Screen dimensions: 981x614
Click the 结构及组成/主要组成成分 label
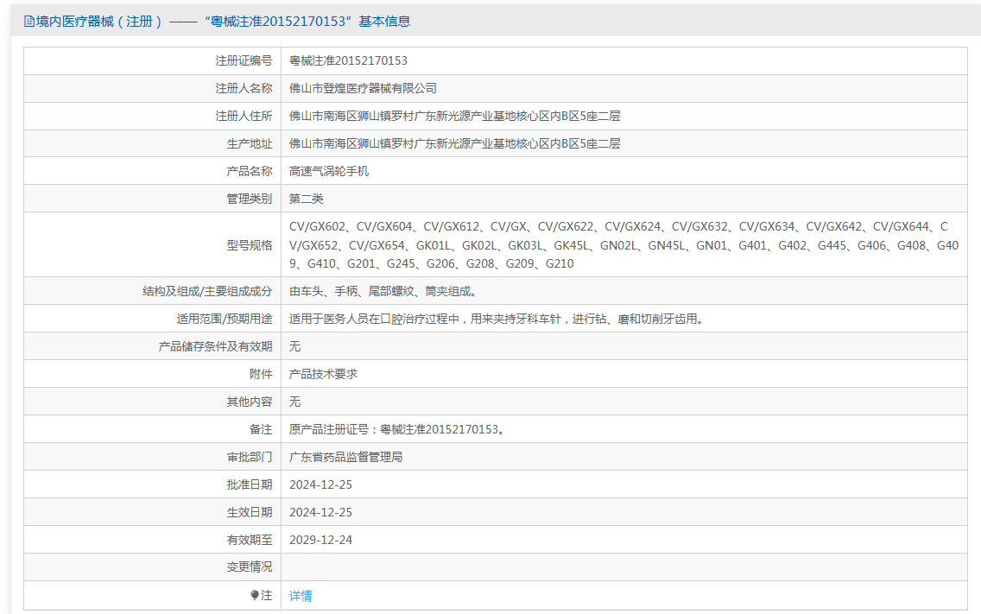pyautogui.click(x=208, y=291)
